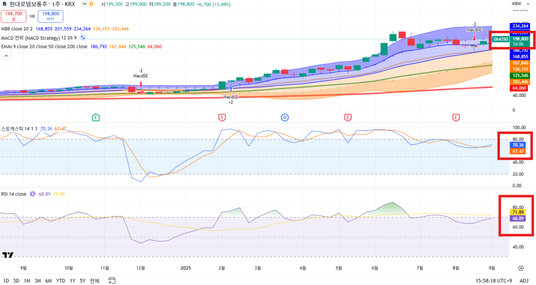Image resolution: width=536 pixels, height=285 pixels.
Task: Switch to the 3M range
Action: [x=38, y=281]
